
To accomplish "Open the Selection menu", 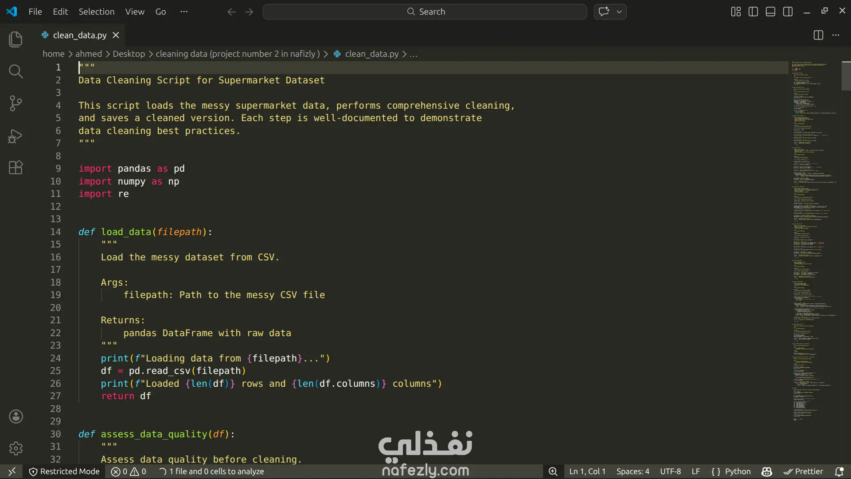I will (96, 12).
